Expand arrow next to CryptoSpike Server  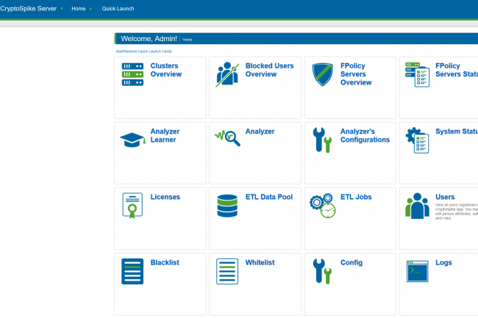coord(62,9)
